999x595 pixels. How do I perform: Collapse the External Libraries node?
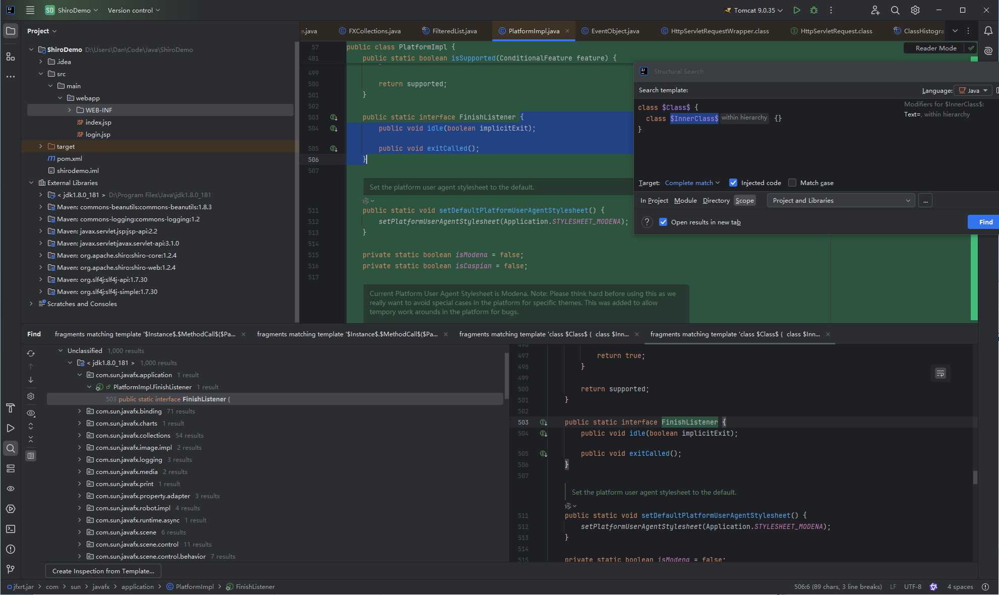[x=31, y=183]
